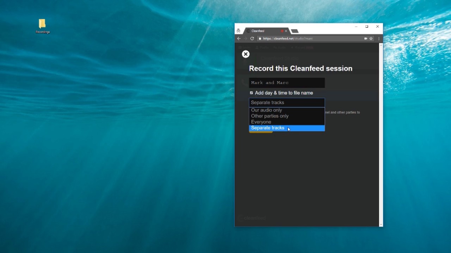The width and height of the screenshot is (451, 253).
Task: Close the record session dialog overlay
Action: tap(246, 54)
